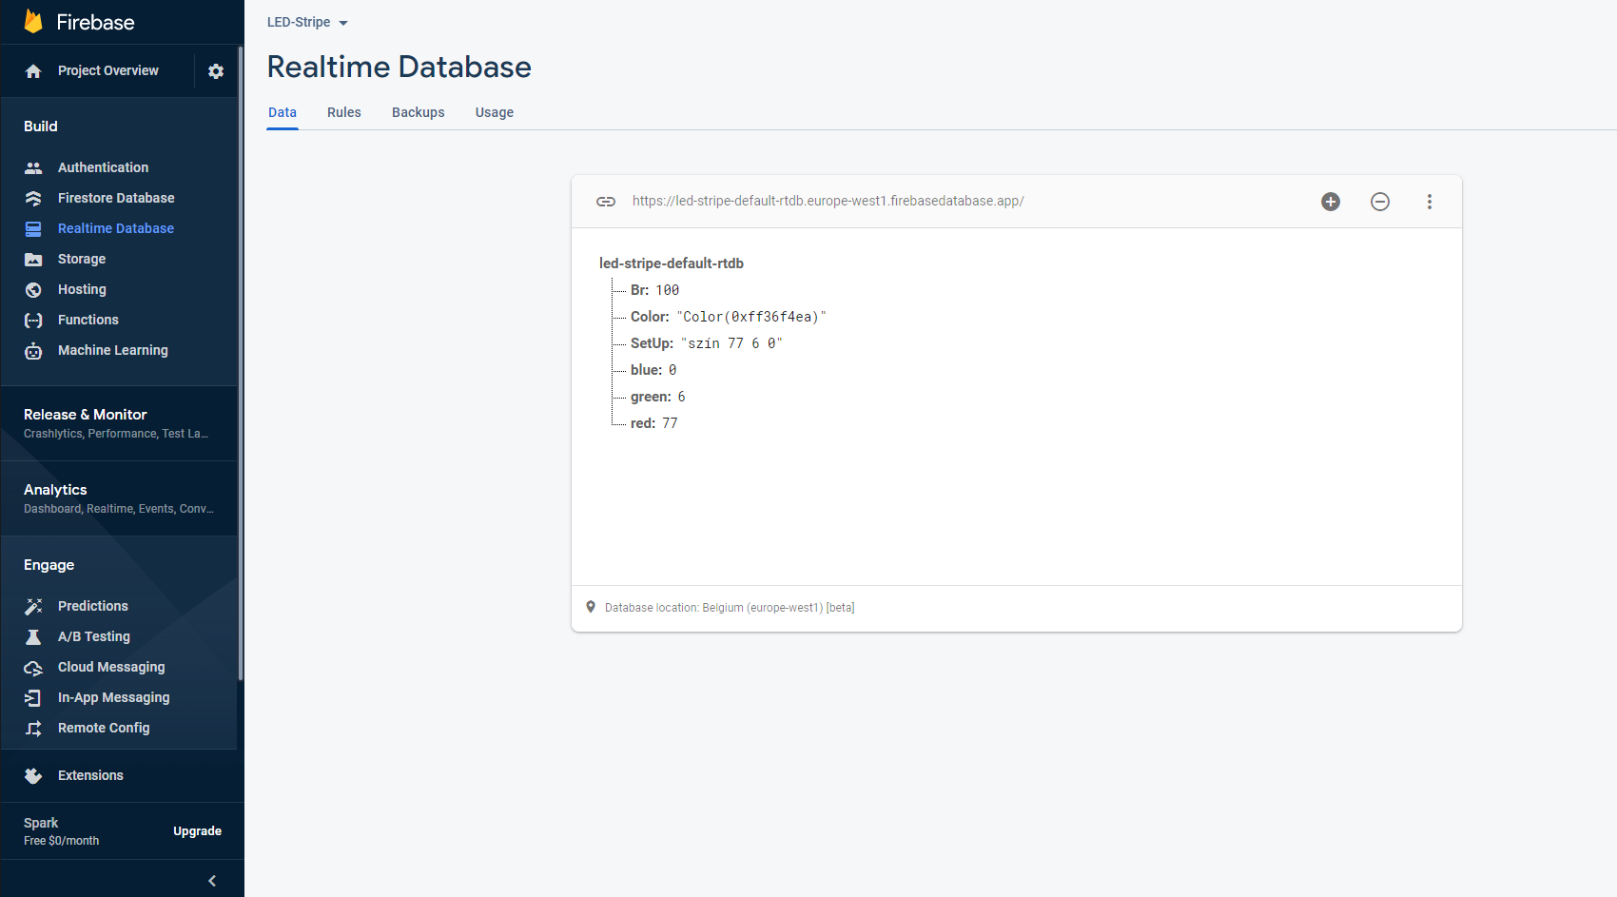
Task: Select the red: 77 node
Action: pyautogui.click(x=653, y=423)
